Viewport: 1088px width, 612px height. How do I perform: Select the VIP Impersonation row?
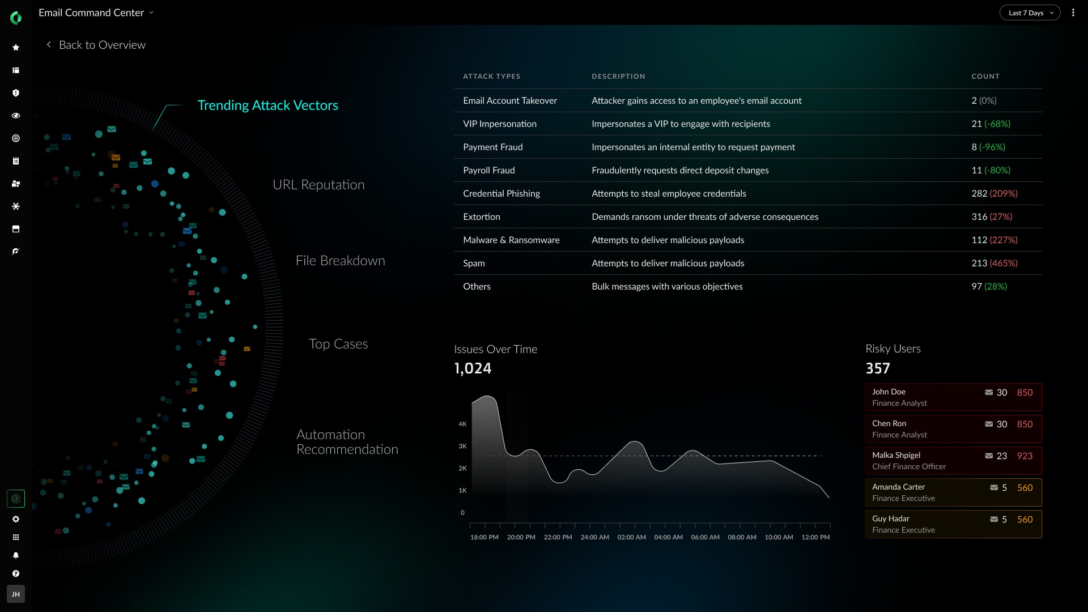pos(748,124)
